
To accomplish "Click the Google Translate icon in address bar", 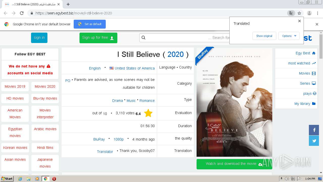I will pyautogui.click(x=291, y=13).
